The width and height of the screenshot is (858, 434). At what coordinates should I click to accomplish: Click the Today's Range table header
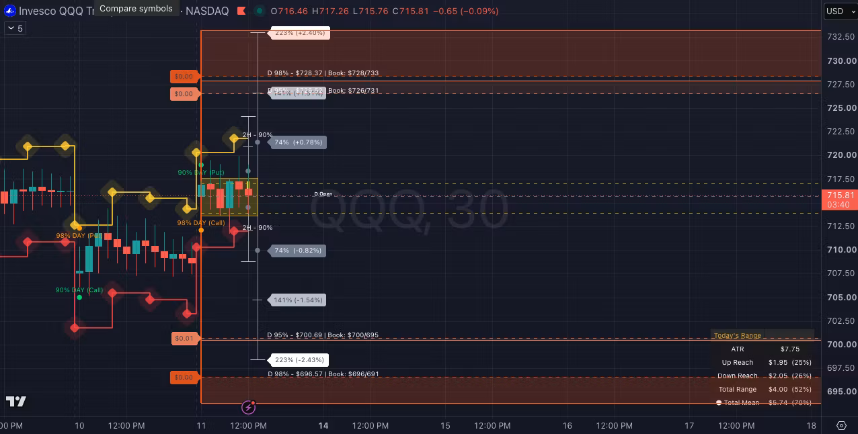pyautogui.click(x=738, y=335)
